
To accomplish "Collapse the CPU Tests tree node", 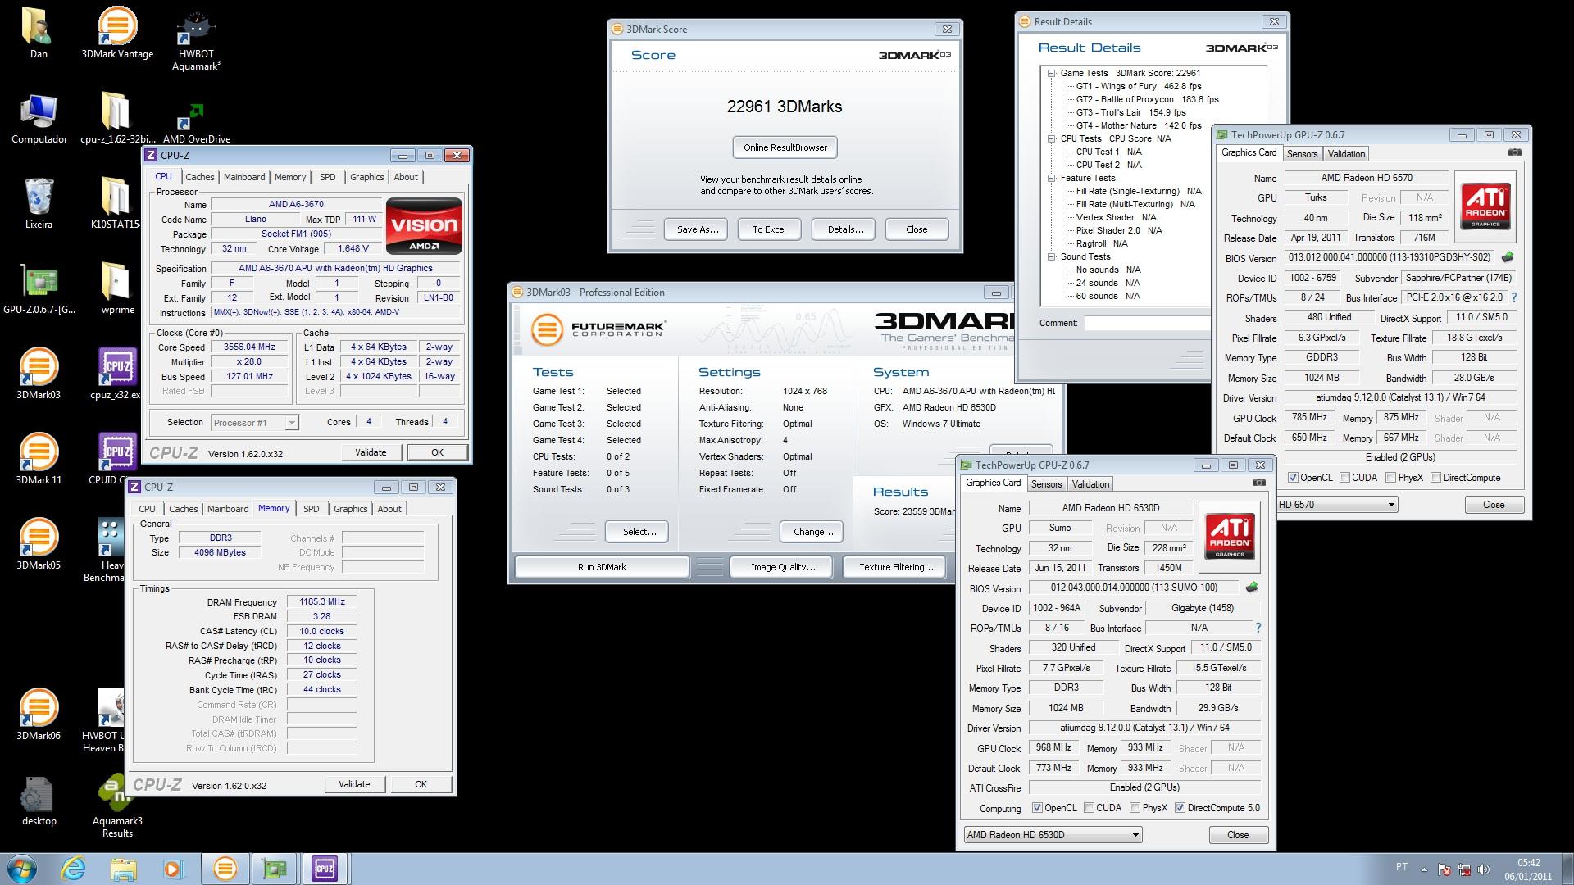I will [1051, 138].
